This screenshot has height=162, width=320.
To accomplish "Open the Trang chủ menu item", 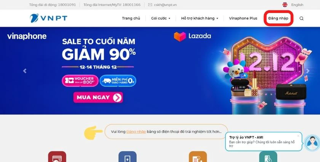I will point(131,18).
